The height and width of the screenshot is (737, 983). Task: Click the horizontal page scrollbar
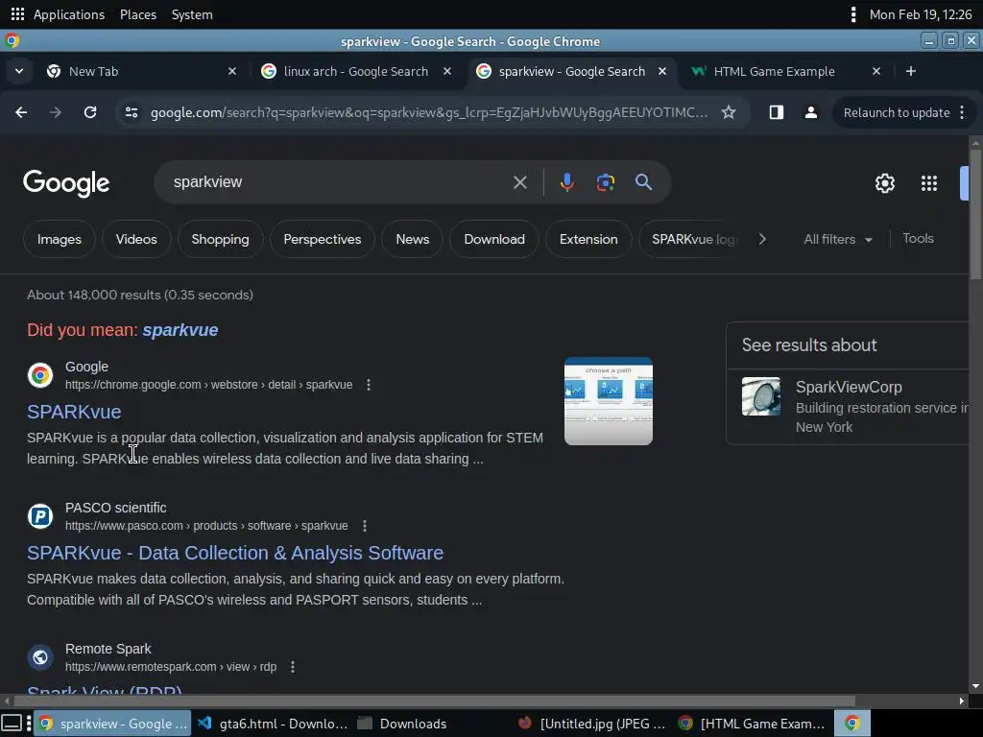click(x=435, y=701)
